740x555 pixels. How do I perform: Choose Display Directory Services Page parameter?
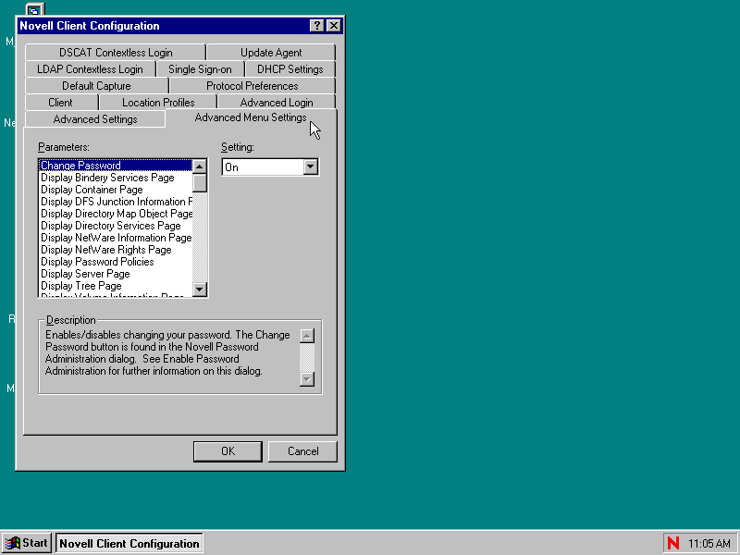click(116, 226)
